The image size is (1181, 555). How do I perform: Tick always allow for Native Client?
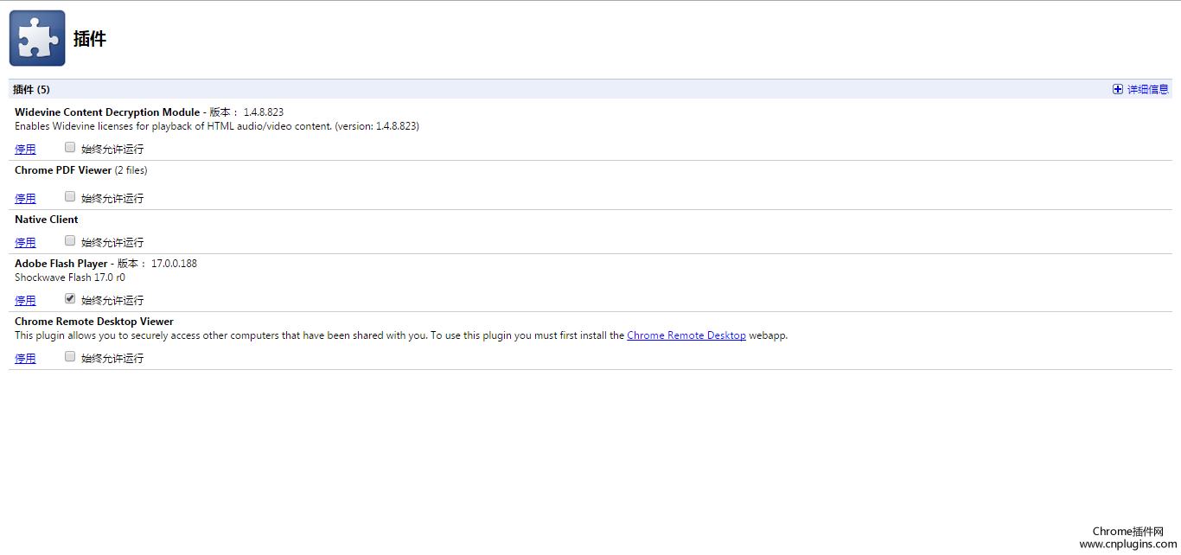click(70, 241)
